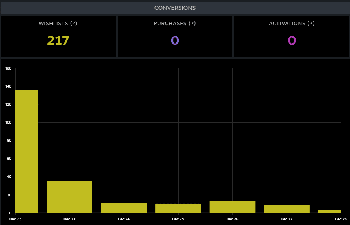Click the 80 y-axis value
This screenshot has width=350, height=225.
click(x=9, y=141)
